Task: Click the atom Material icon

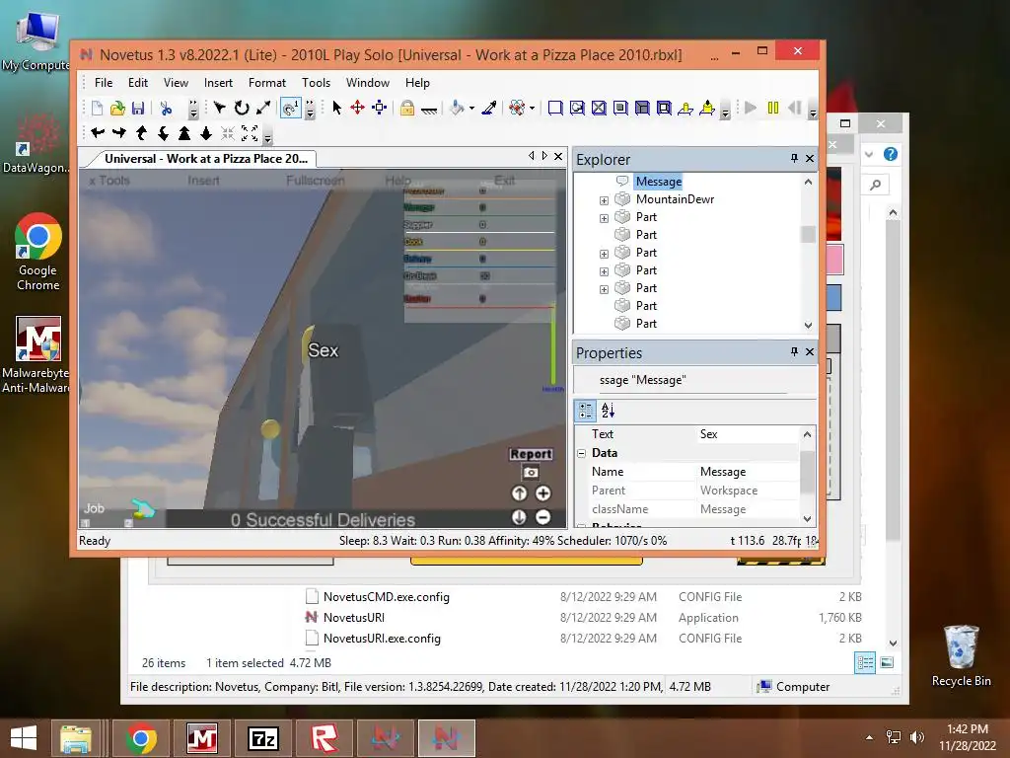Action: point(517,108)
